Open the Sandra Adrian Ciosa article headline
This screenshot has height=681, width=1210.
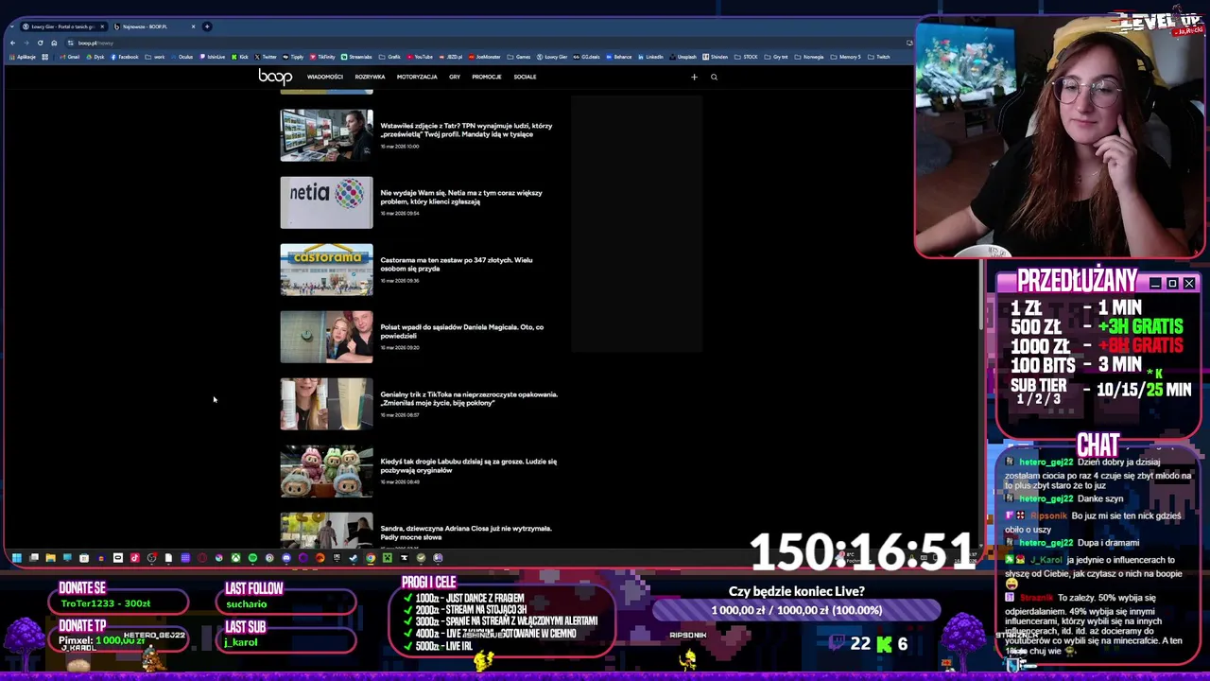pyautogui.click(x=466, y=533)
